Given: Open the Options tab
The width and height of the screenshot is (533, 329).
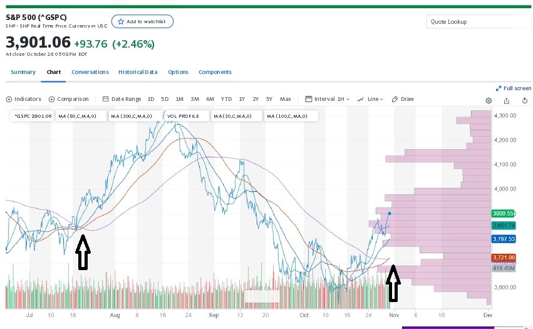Looking at the screenshot, I should click(x=178, y=72).
